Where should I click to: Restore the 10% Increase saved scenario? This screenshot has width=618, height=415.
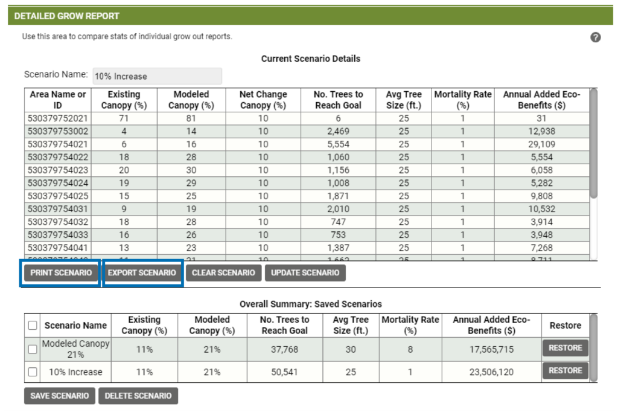565,371
